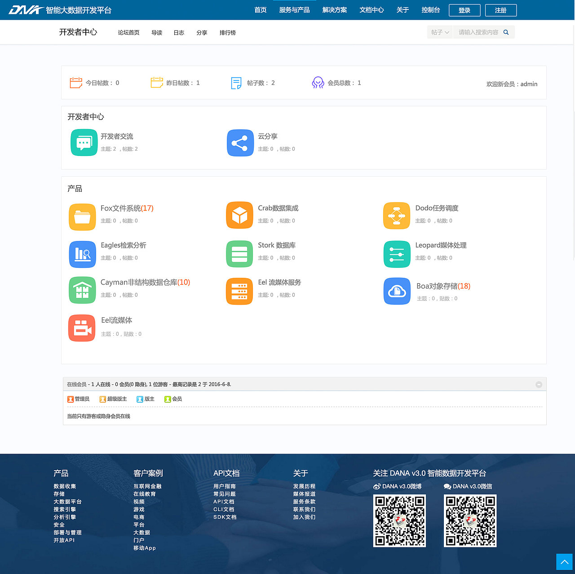Click footer link 互联网金融

coord(147,486)
